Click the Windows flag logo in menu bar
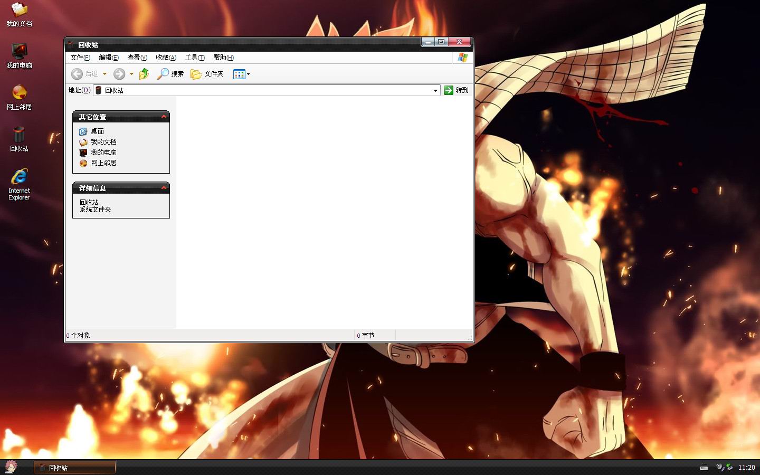This screenshot has width=760, height=475. coord(463,58)
